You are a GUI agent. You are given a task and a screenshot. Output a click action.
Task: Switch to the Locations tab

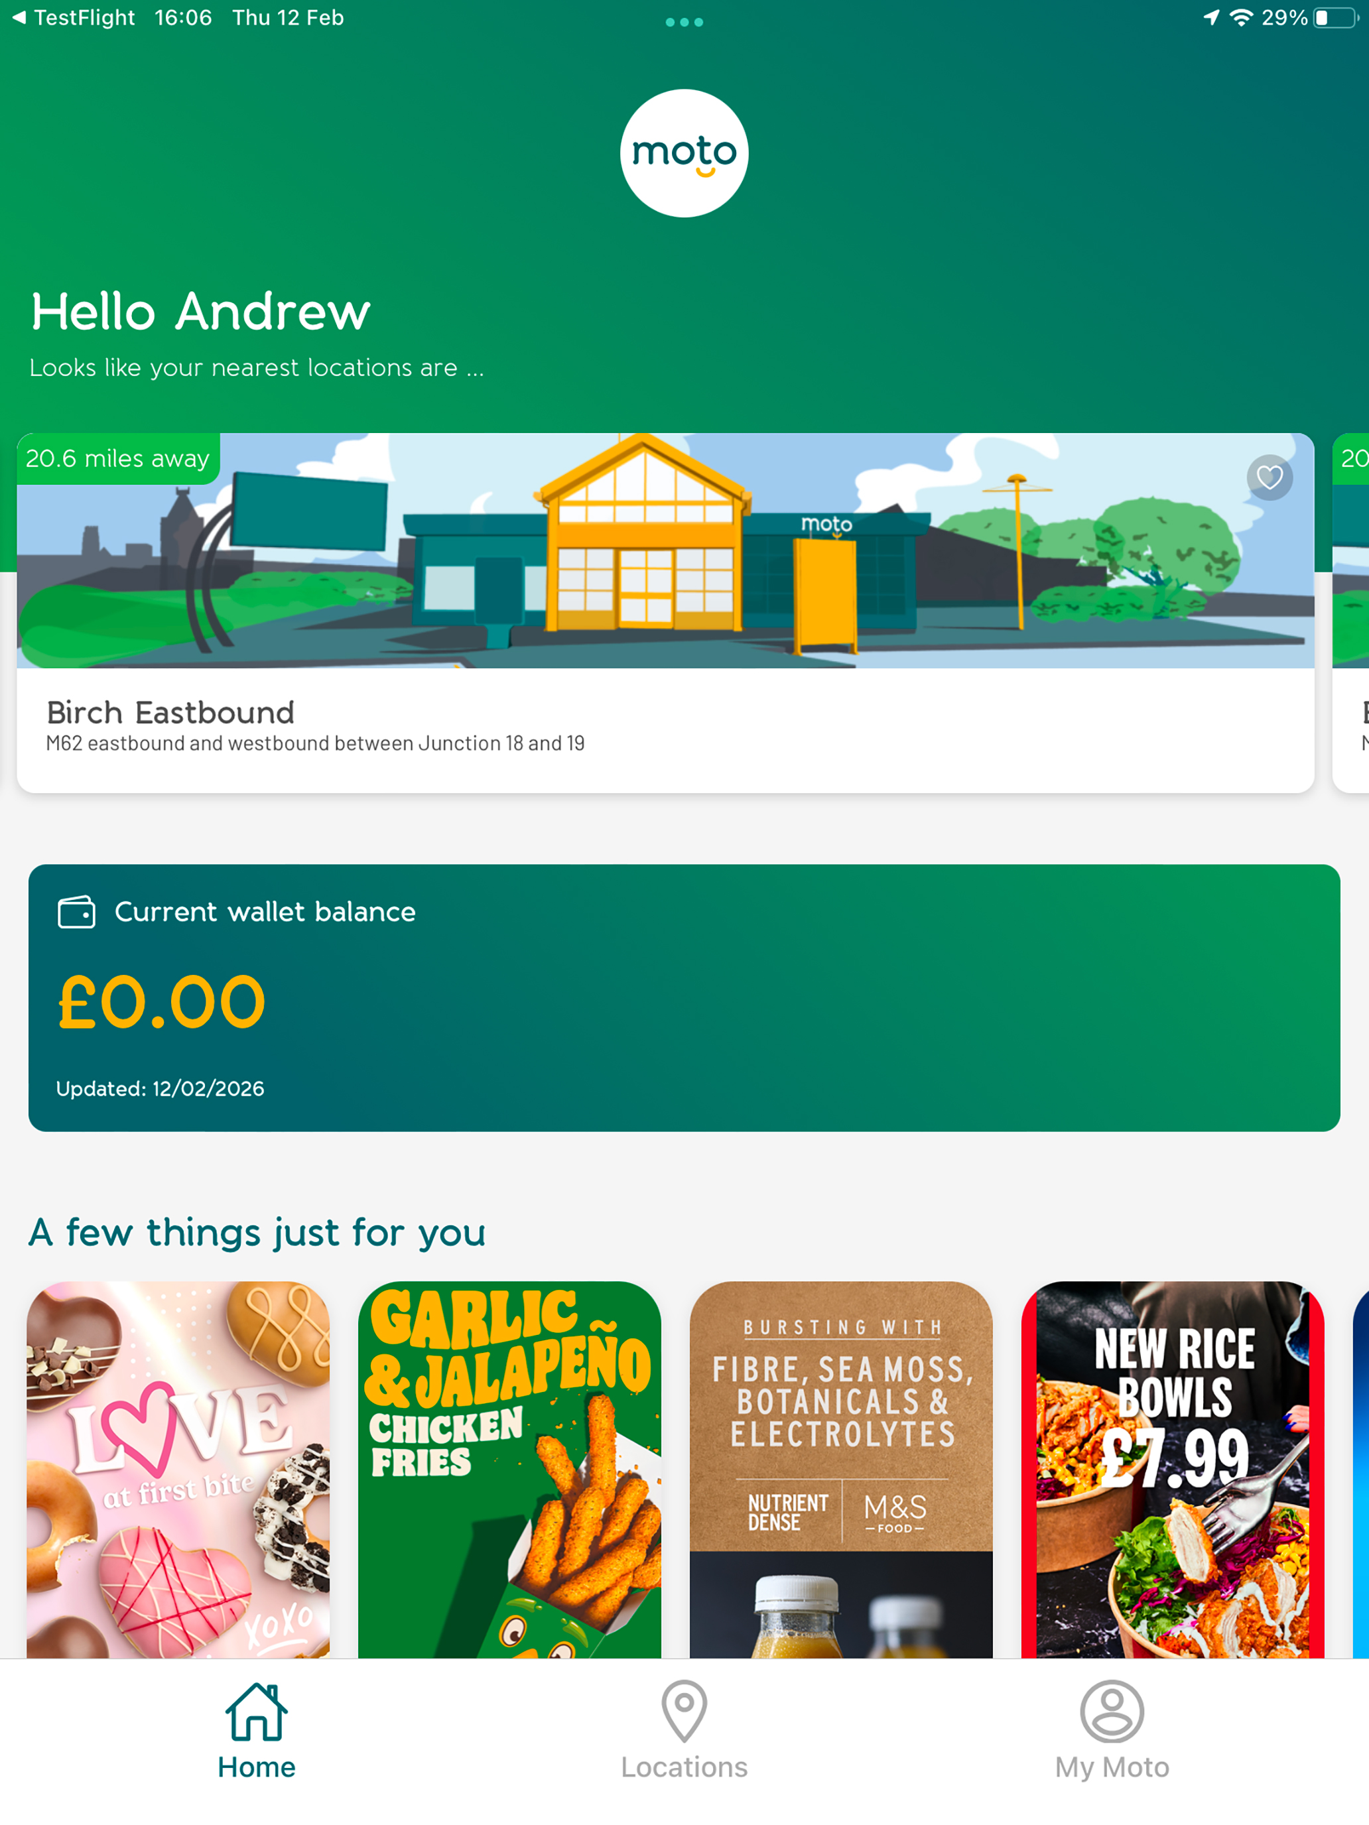684,1731
